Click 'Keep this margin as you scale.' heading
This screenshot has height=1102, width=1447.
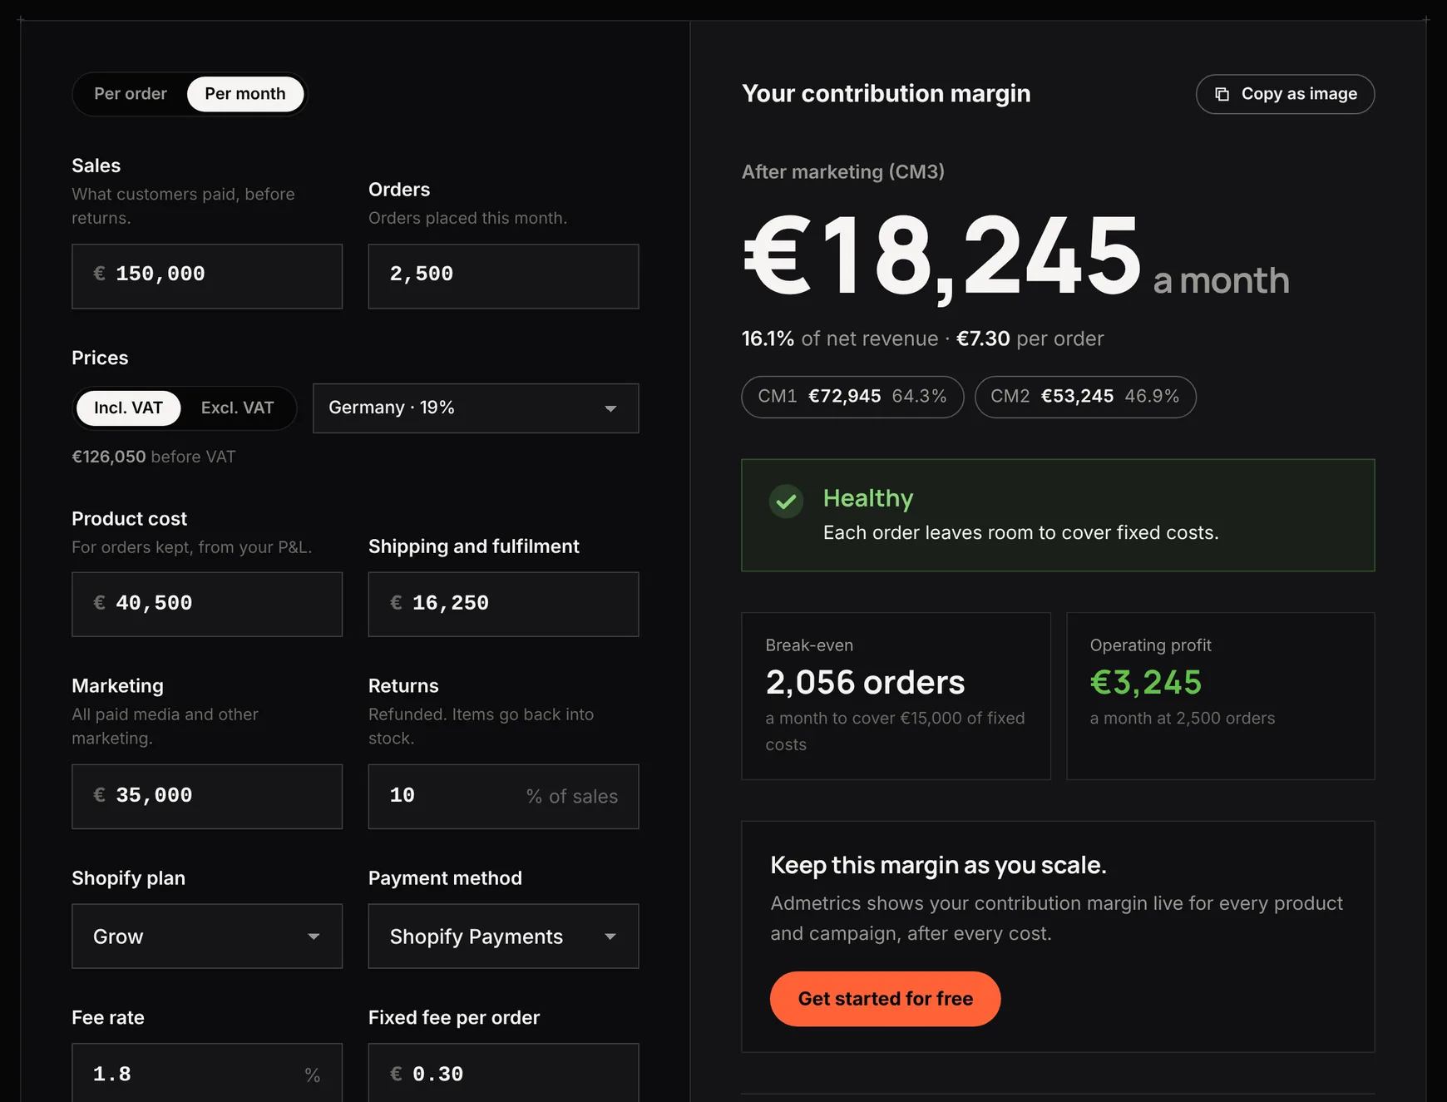tap(938, 865)
